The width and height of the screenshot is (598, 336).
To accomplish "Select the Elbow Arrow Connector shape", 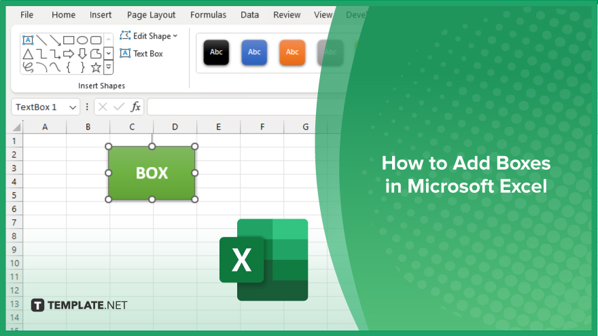I will [55, 54].
